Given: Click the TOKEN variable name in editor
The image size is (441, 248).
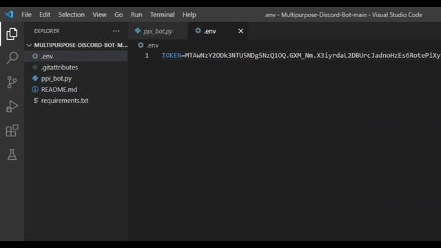Looking at the screenshot, I should tap(172, 55).
